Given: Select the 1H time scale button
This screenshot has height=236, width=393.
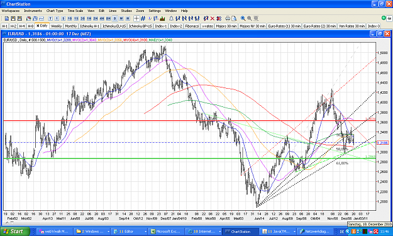Looking at the screenshot, I should click(89, 18).
